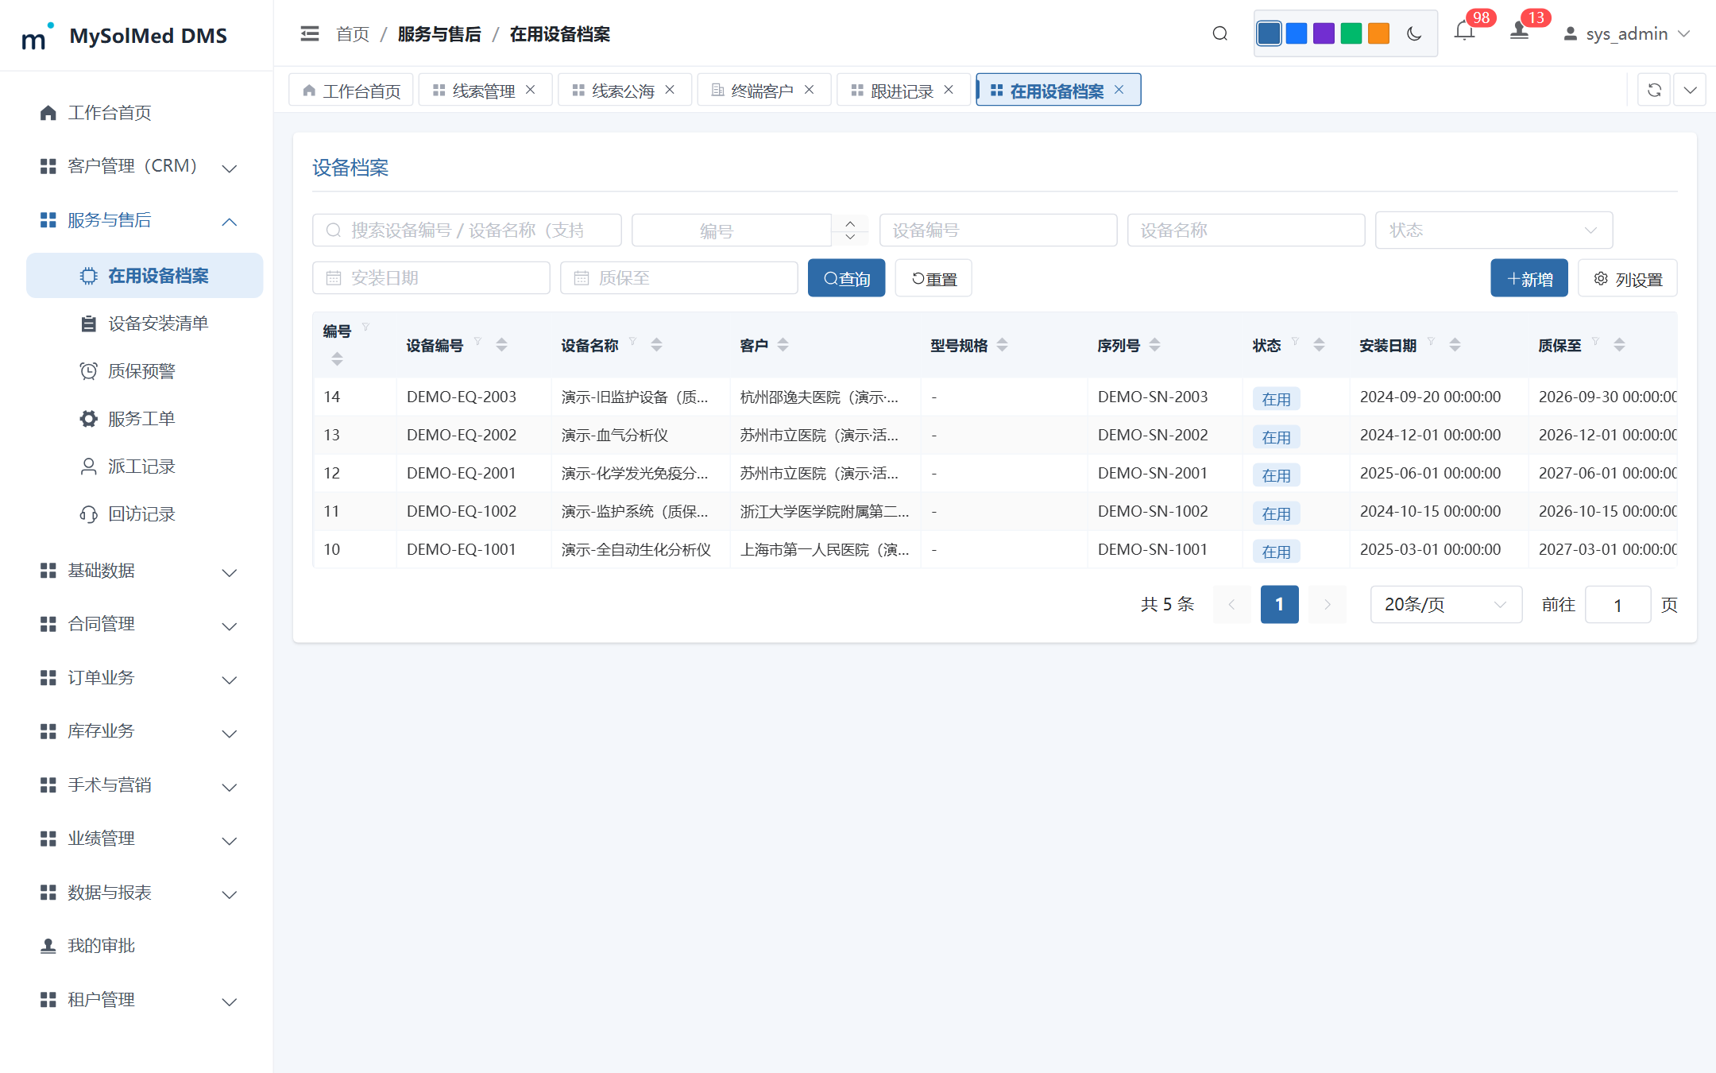1716x1073 pixels.
Task: Click the 查询 search button
Action: pyautogui.click(x=846, y=278)
